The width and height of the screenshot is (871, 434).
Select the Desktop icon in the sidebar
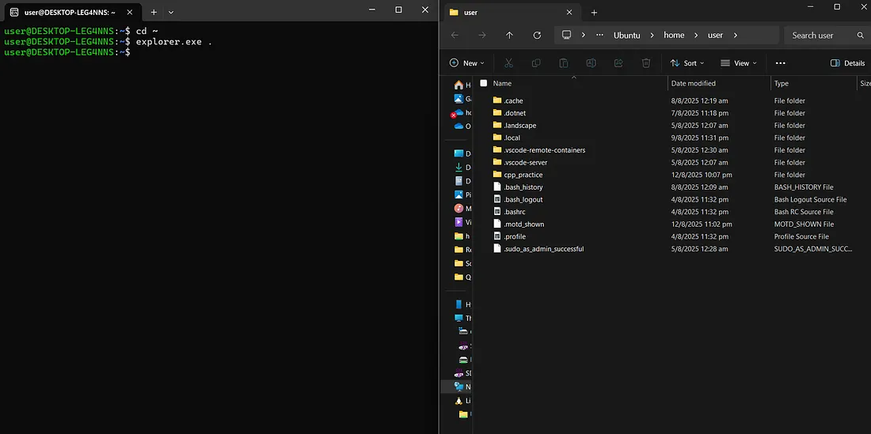[458, 153]
